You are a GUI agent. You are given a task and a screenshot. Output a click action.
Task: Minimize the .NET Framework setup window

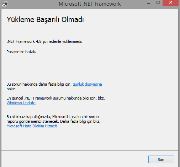click(x=148, y=3)
